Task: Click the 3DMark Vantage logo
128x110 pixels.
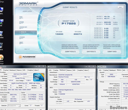Action: tap(28, 4)
